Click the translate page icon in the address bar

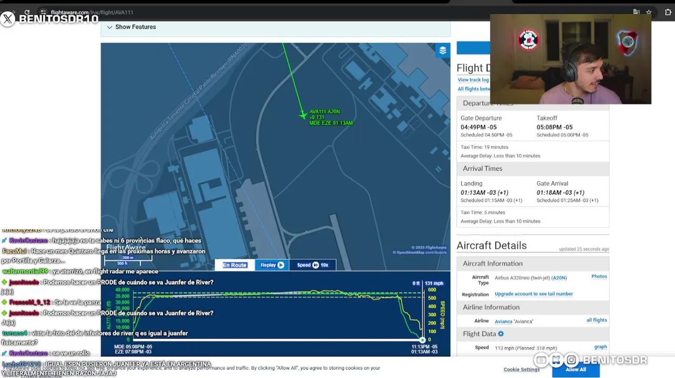[637, 12]
